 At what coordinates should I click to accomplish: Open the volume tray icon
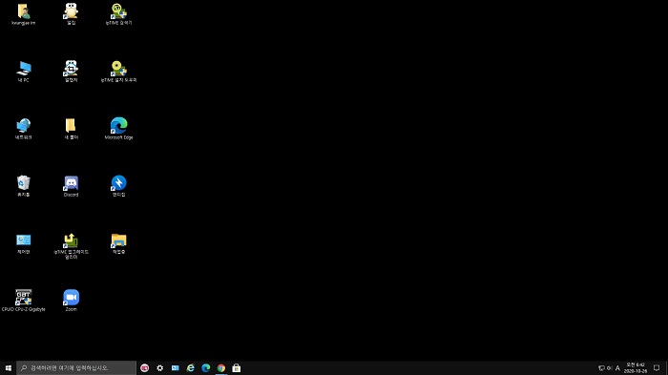[609, 368]
